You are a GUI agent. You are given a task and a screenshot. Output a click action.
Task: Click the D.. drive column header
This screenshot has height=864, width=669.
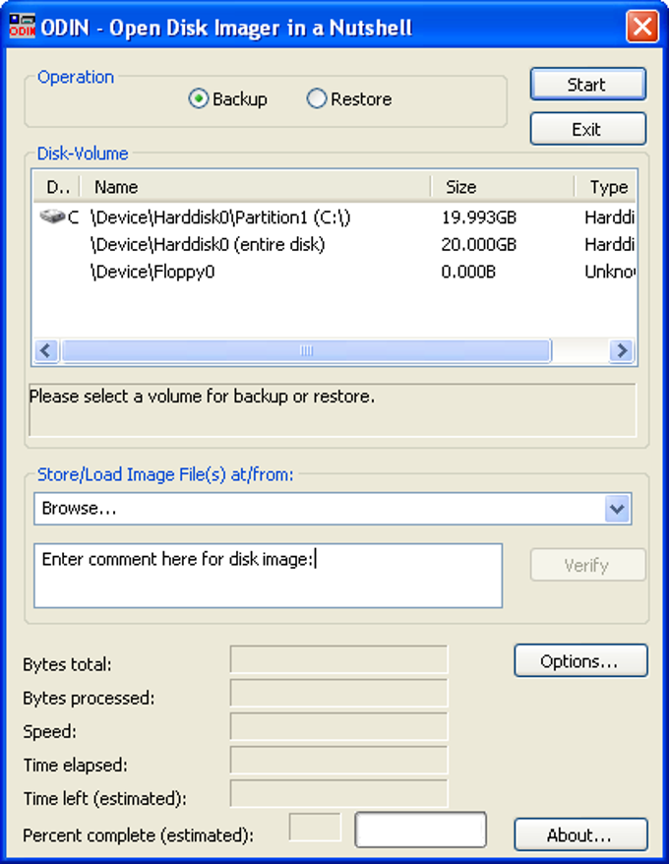pyautogui.click(x=57, y=187)
